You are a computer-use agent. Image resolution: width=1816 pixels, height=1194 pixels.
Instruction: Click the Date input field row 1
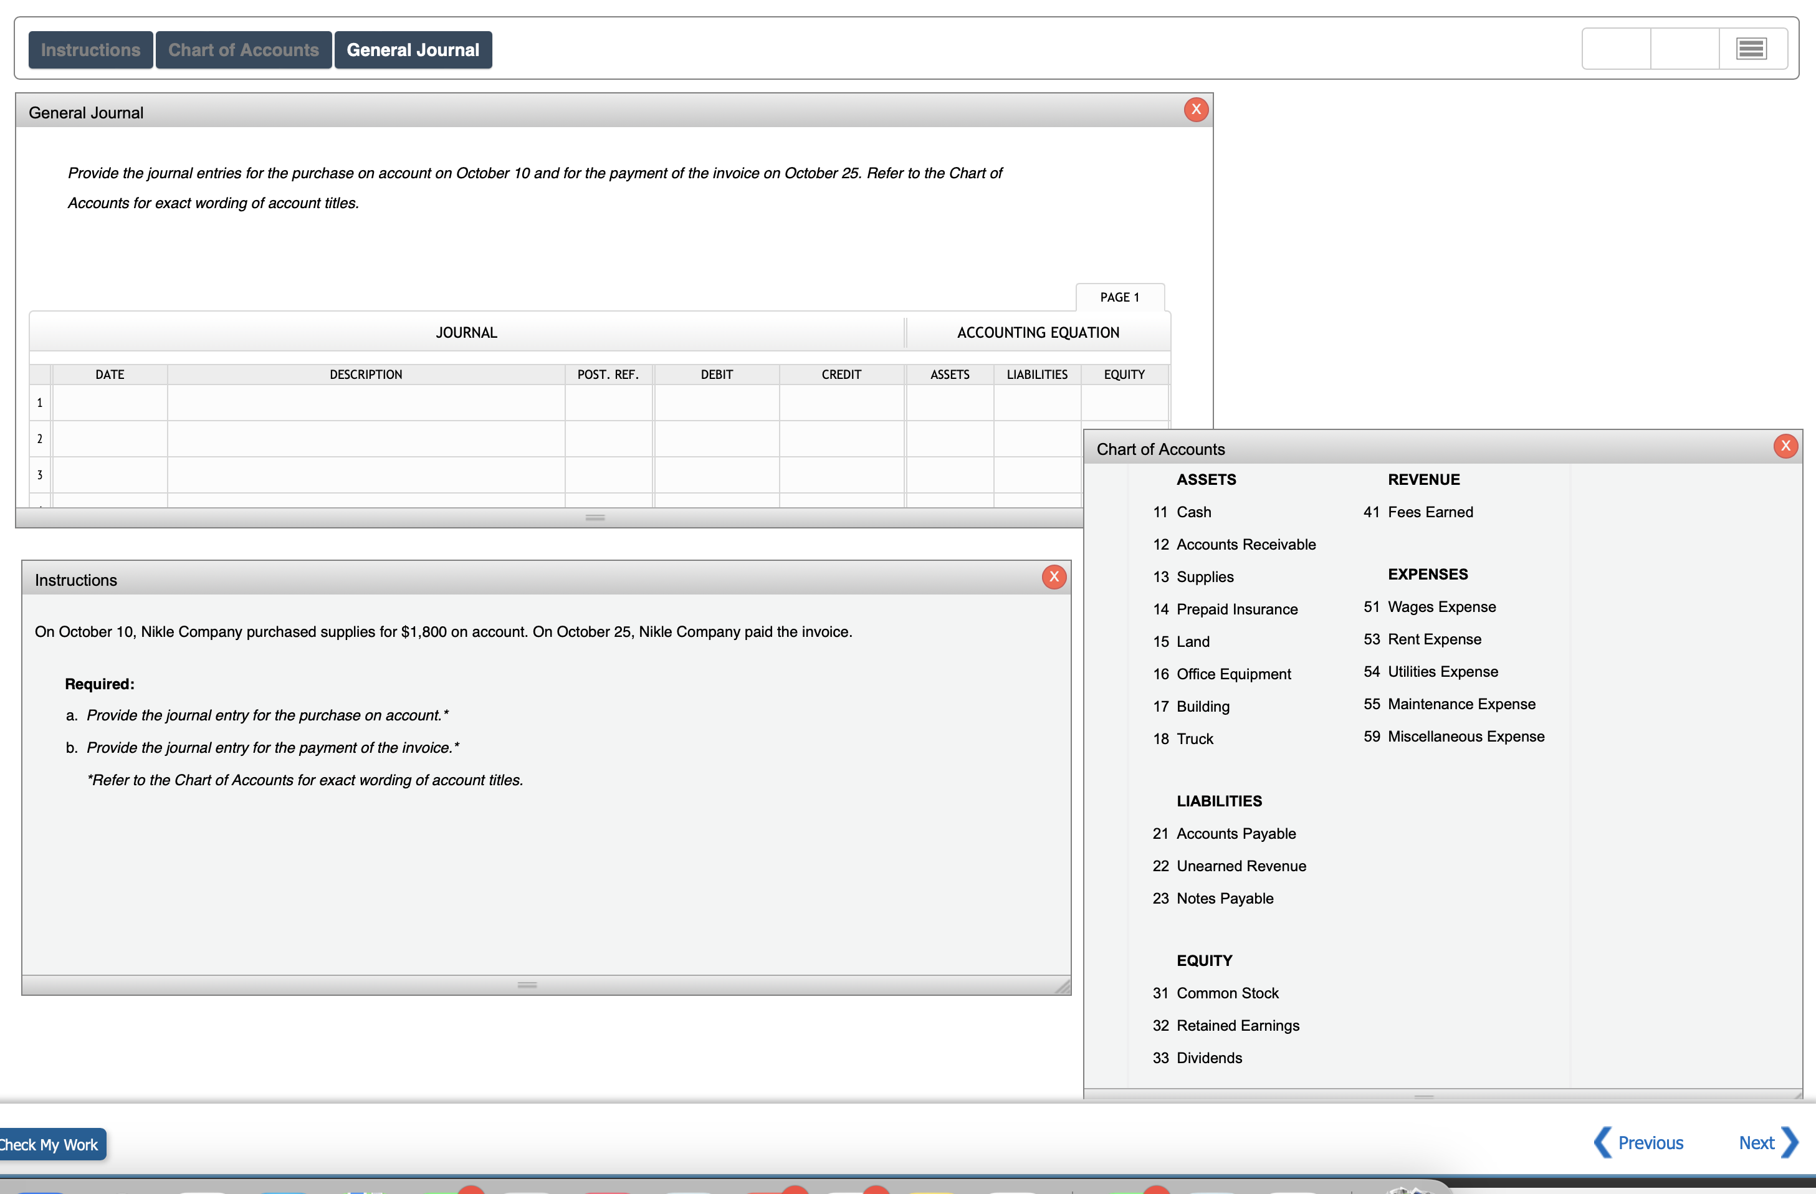108,404
